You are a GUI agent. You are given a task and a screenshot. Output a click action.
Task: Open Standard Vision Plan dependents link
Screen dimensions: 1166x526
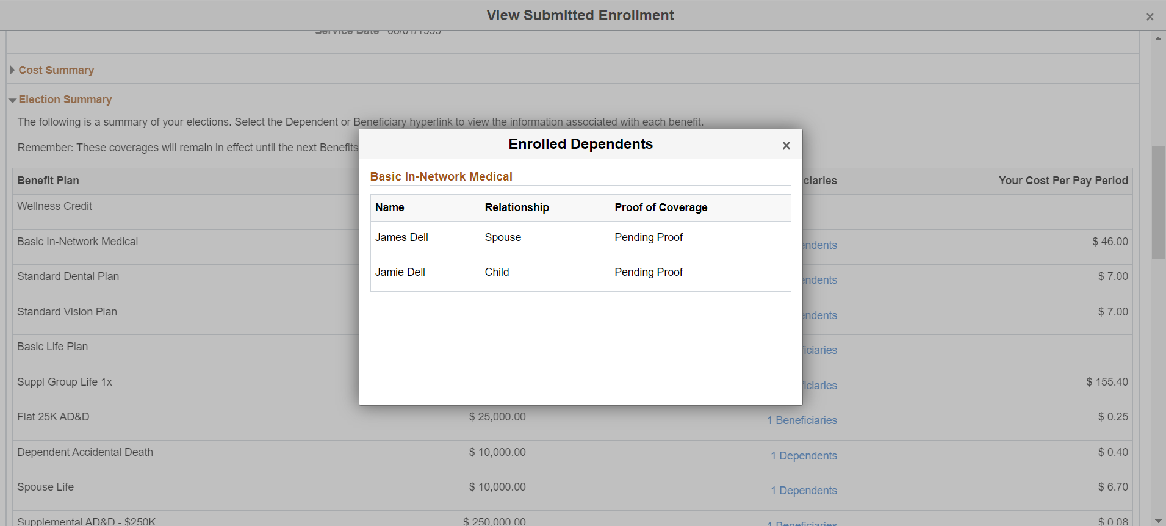coord(819,315)
